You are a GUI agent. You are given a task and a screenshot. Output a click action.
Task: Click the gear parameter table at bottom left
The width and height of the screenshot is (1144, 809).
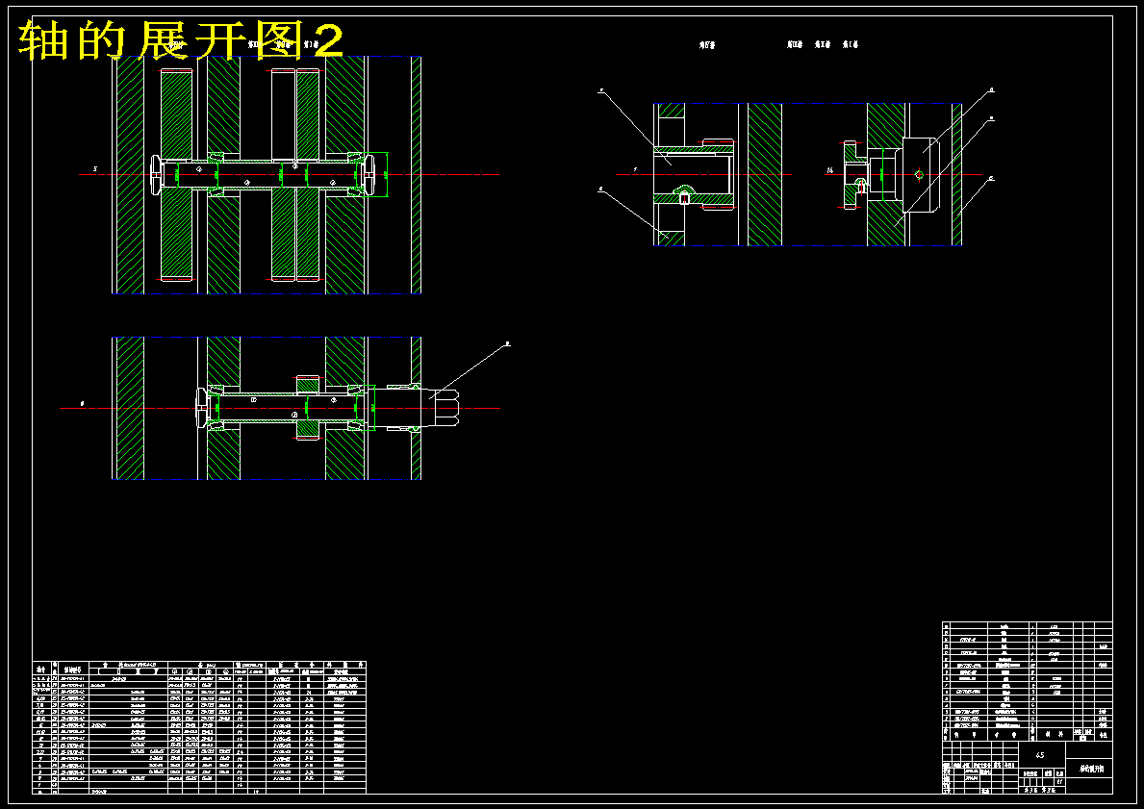pos(199,727)
